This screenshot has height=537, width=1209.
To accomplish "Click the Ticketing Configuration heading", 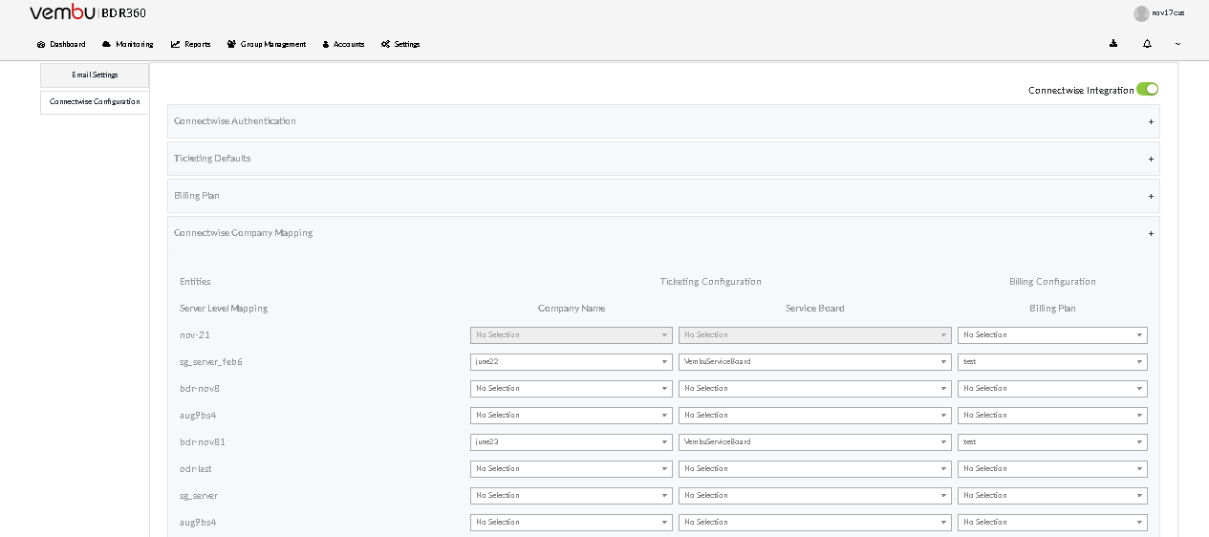I will pos(710,282).
